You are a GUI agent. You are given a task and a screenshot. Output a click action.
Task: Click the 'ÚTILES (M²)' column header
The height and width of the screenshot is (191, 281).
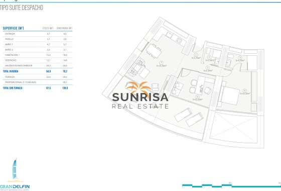pyautogui.click(x=48, y=28)
